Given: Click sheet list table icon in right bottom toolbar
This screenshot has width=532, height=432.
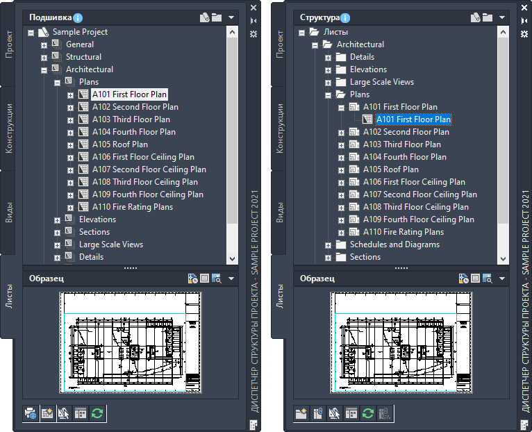Looking at the screenshot, I should pyautogui.click(x=351, y=413).
